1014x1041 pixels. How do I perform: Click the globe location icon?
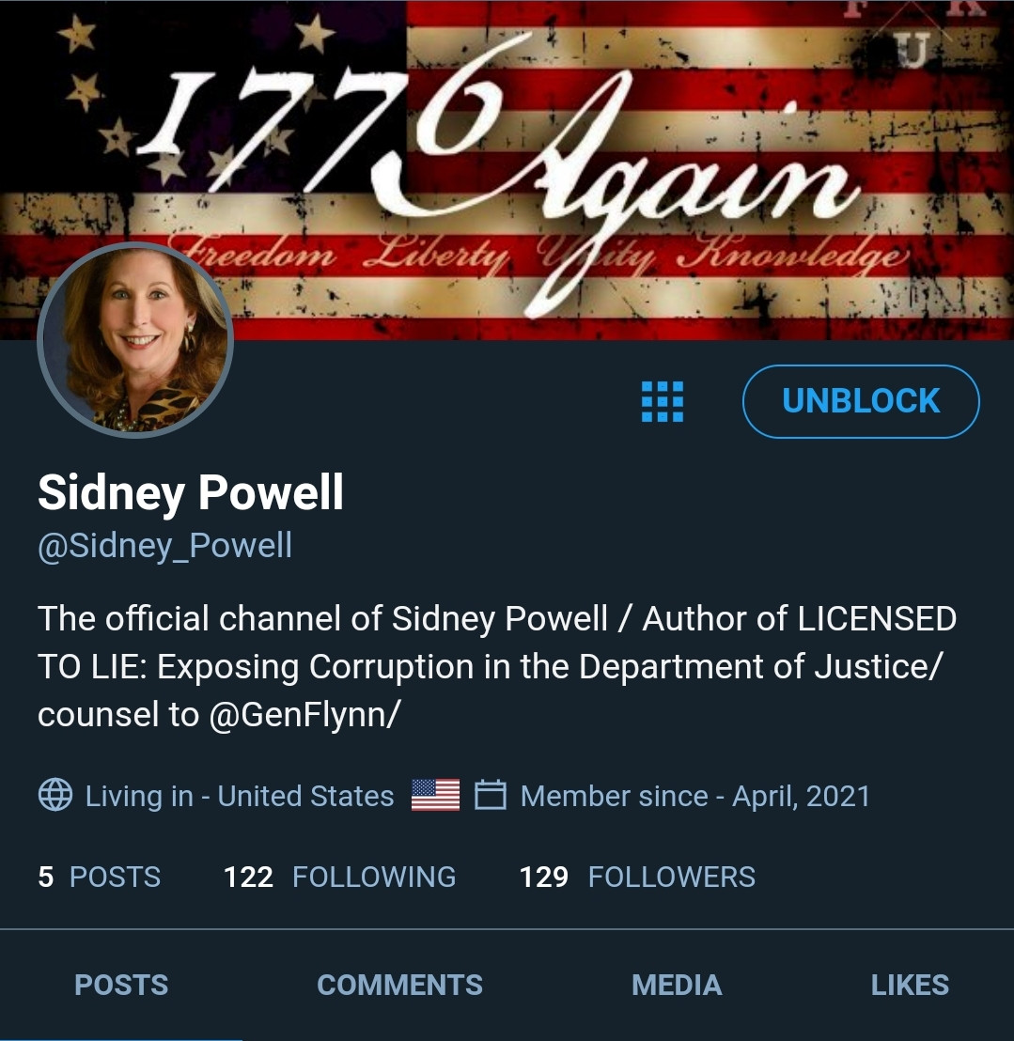click(x=55, y=795)
